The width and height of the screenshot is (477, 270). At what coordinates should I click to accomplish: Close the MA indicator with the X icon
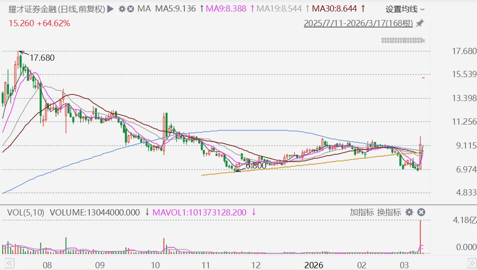[x=131, y=9]
